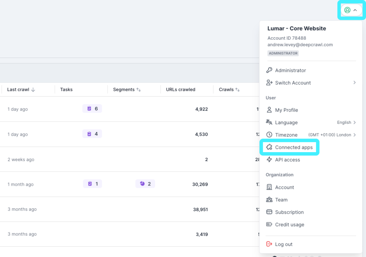Screen dimensions: 366x257
Task: Click the Timezone clock icon
Action: click(269, 135)
